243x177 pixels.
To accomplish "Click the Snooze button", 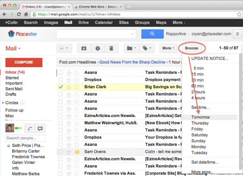I will coord(192,48).
